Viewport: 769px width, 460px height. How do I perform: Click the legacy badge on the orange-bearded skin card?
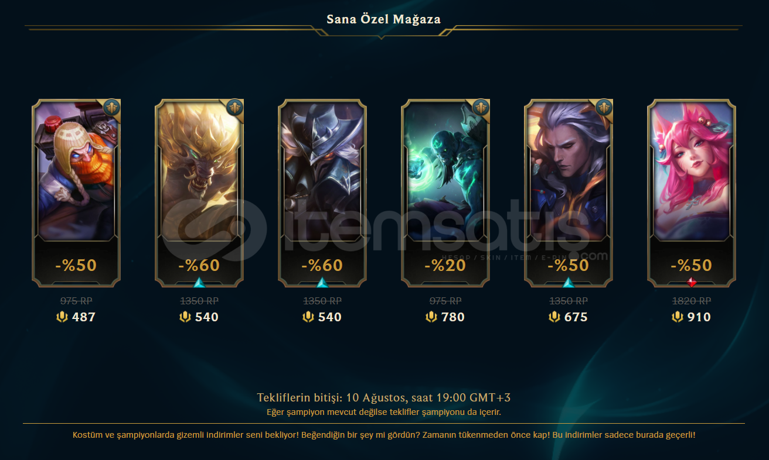click(111, 108)
